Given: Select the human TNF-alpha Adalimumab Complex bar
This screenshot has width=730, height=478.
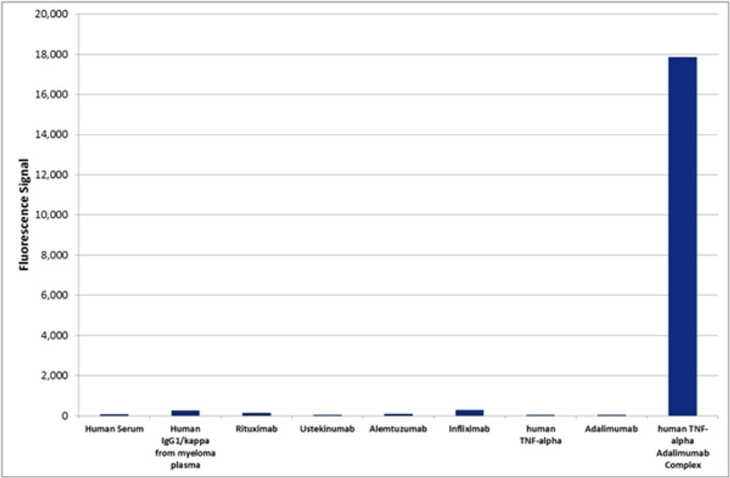Looking at the screenshot, I should 683,237.
